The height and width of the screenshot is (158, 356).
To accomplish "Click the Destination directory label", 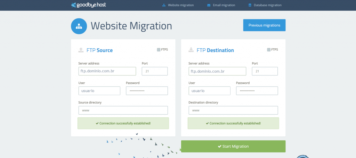I will 203,102.
